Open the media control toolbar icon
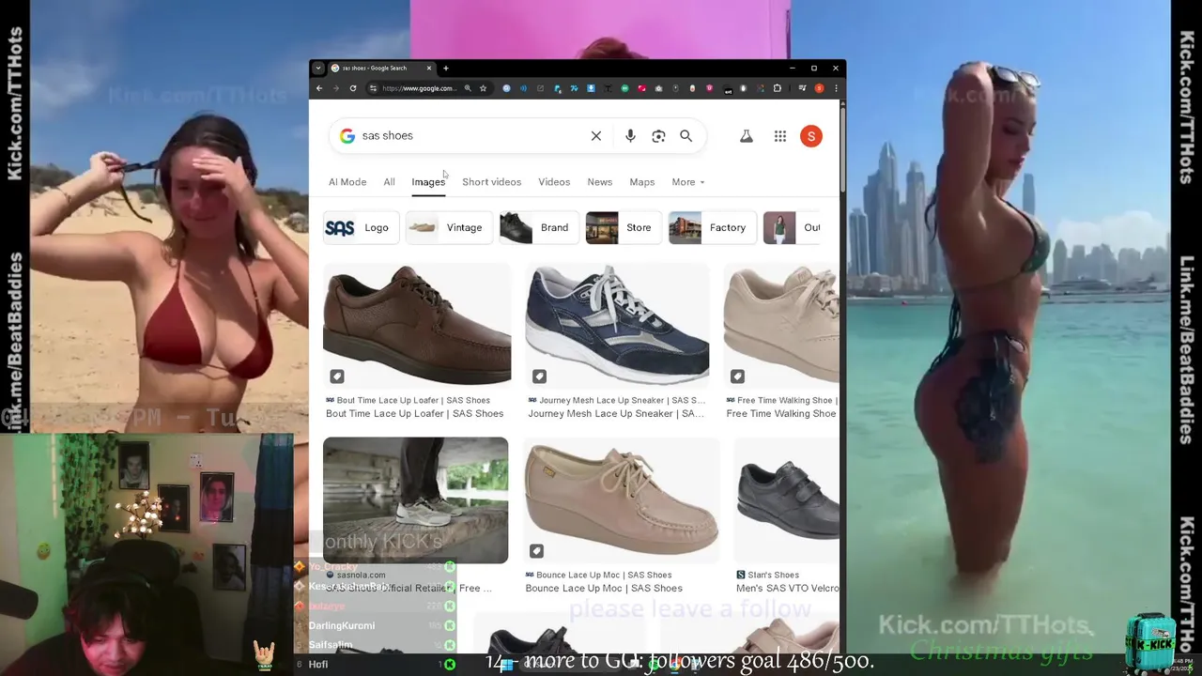 click(802, 88)
